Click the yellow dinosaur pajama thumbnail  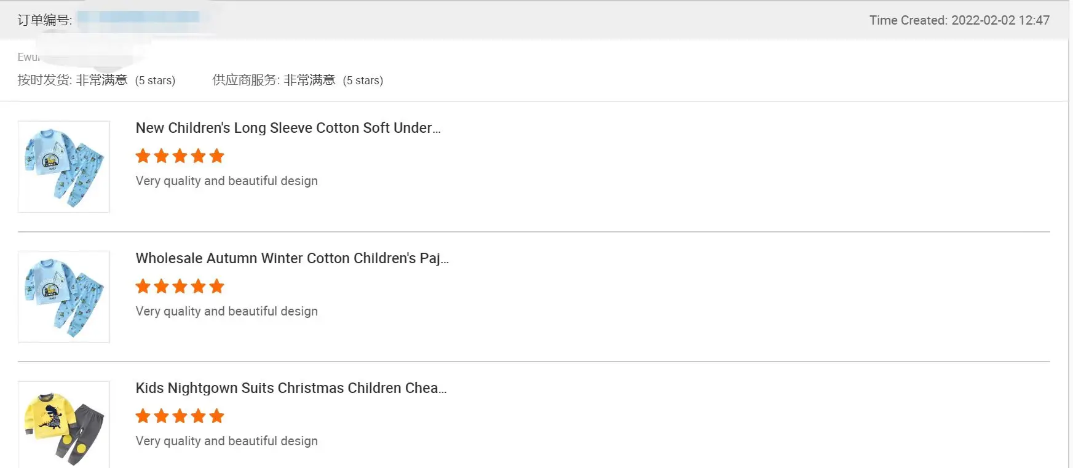[x=64, y=426]
